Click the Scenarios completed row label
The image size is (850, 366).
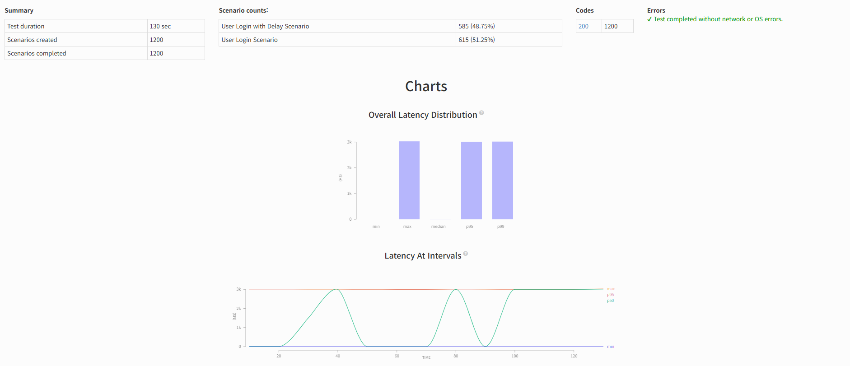(37, 53)
